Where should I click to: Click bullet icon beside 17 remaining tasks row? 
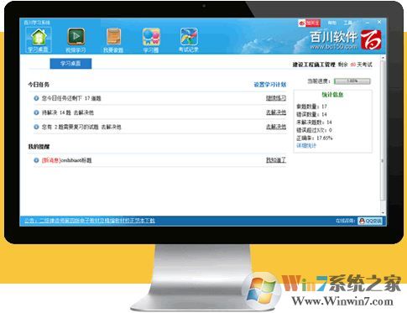(x=36, y=98)
